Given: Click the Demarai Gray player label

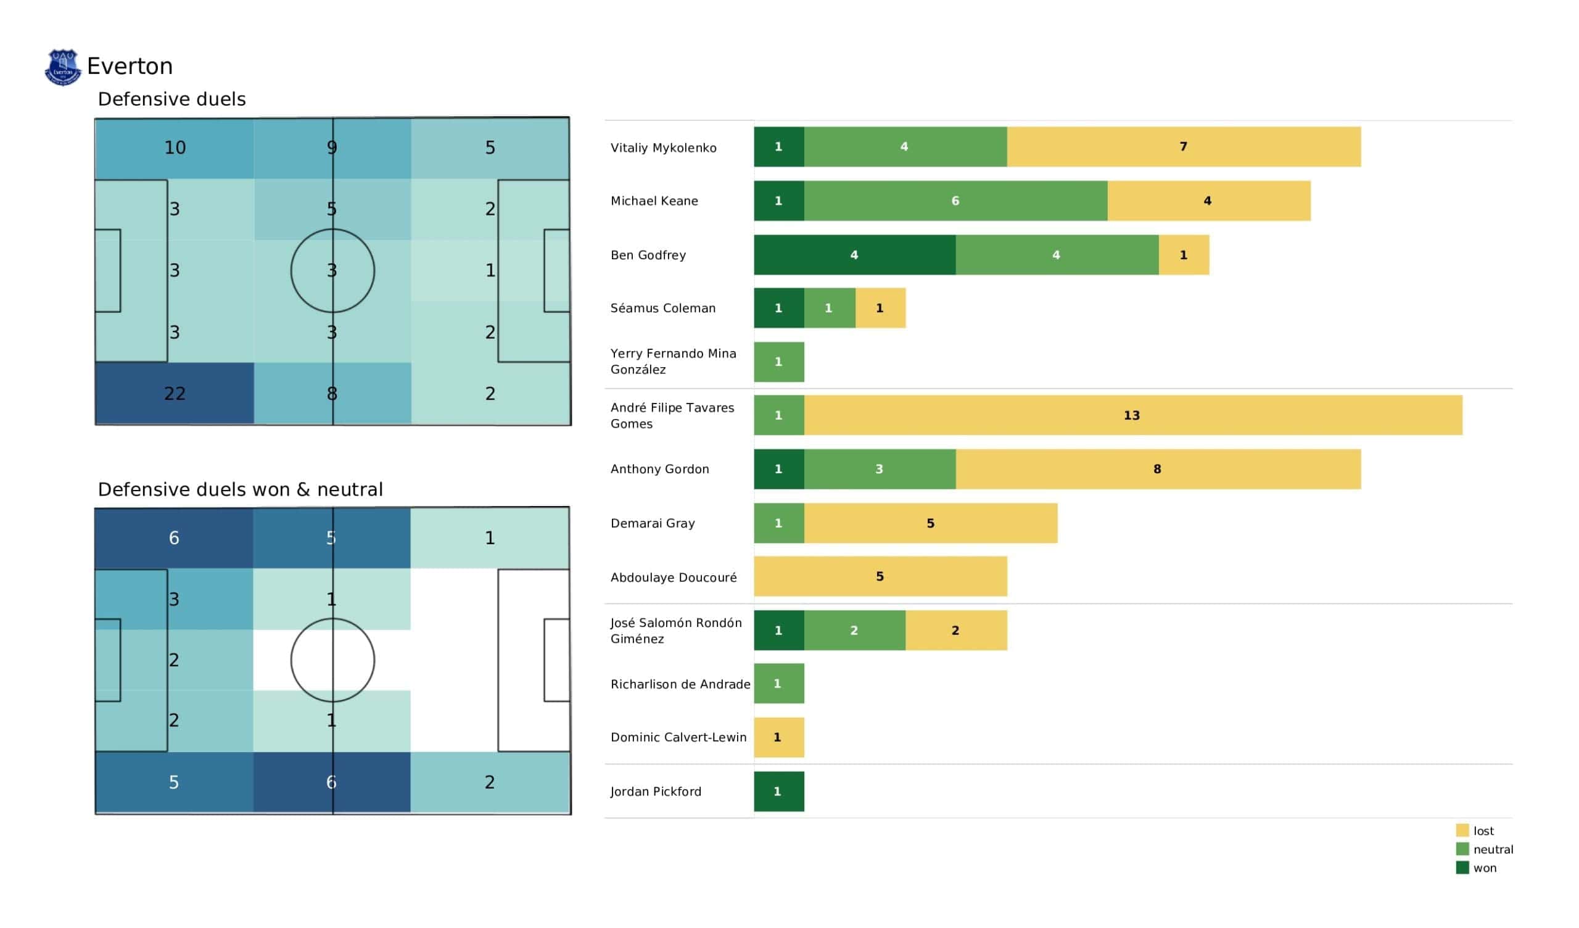Looking at the screenshot, I should point(653,524).
